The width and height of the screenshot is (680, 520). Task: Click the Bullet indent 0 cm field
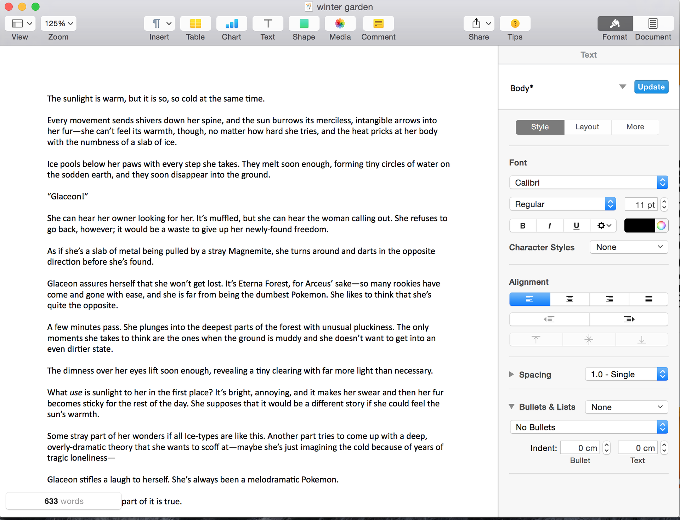coord(580,448)
